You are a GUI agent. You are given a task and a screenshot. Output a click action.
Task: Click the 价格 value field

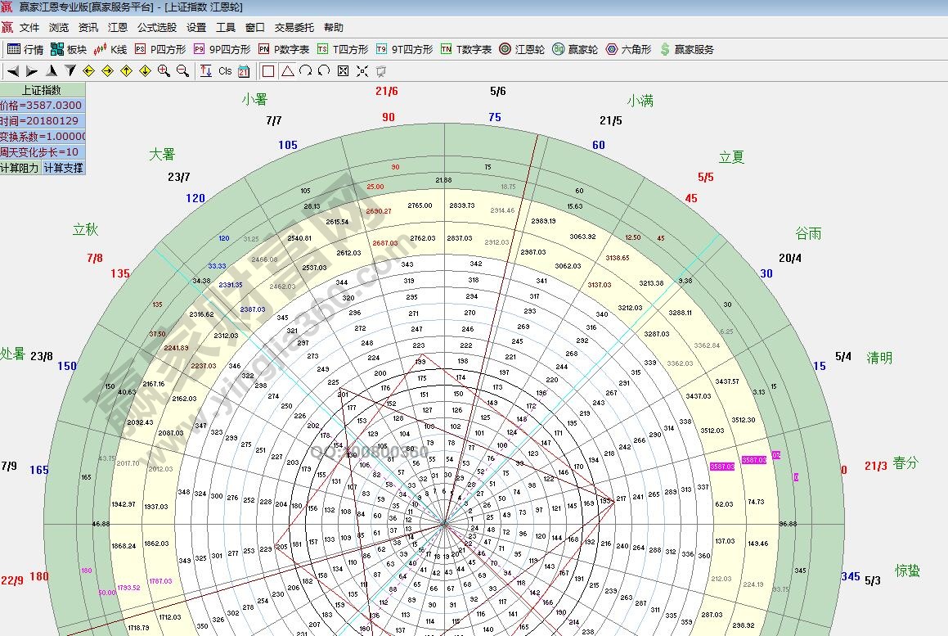point(42,106)
